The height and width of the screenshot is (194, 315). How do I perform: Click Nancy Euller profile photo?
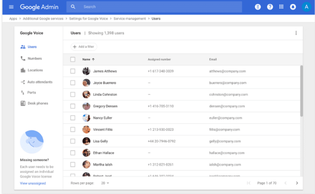click(86, 118)
